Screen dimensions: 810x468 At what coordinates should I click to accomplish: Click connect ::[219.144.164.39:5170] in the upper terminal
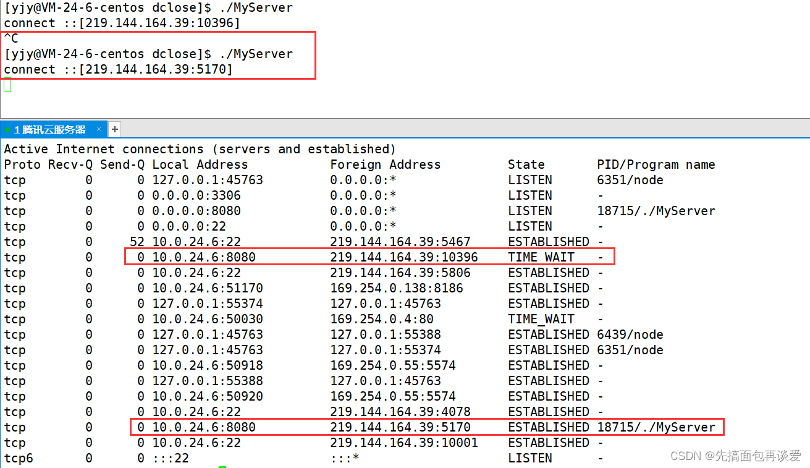[118, 70]
